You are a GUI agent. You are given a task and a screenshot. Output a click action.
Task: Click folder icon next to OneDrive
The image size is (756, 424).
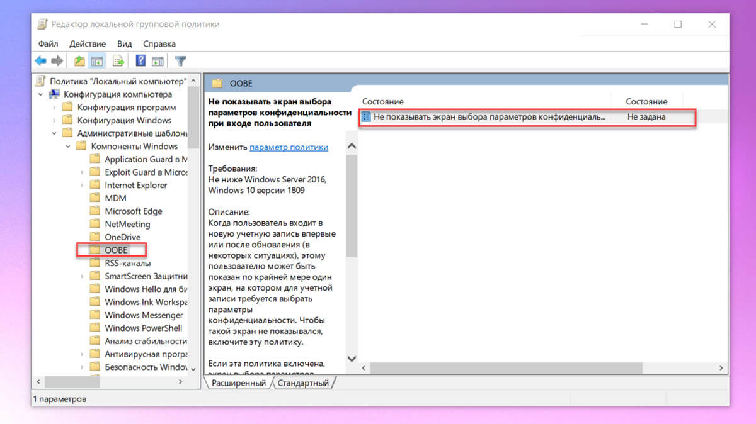[x=94, y=237]
